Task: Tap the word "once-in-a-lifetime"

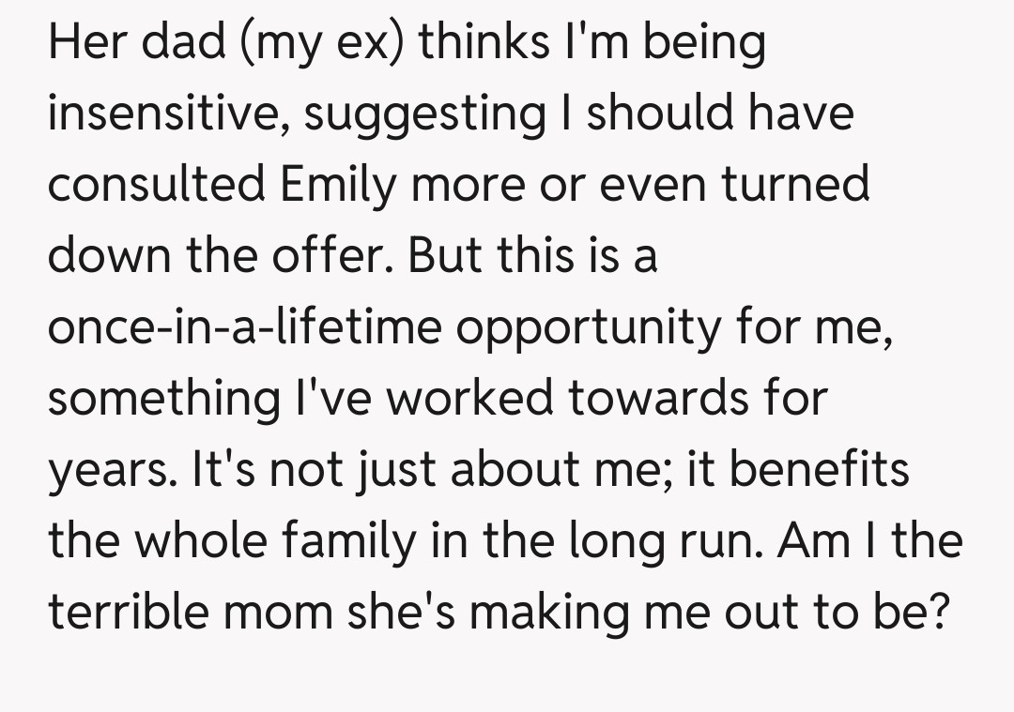Action: (245, 326)
